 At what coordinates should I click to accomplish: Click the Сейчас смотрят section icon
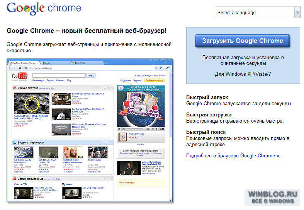pos(15,88)
